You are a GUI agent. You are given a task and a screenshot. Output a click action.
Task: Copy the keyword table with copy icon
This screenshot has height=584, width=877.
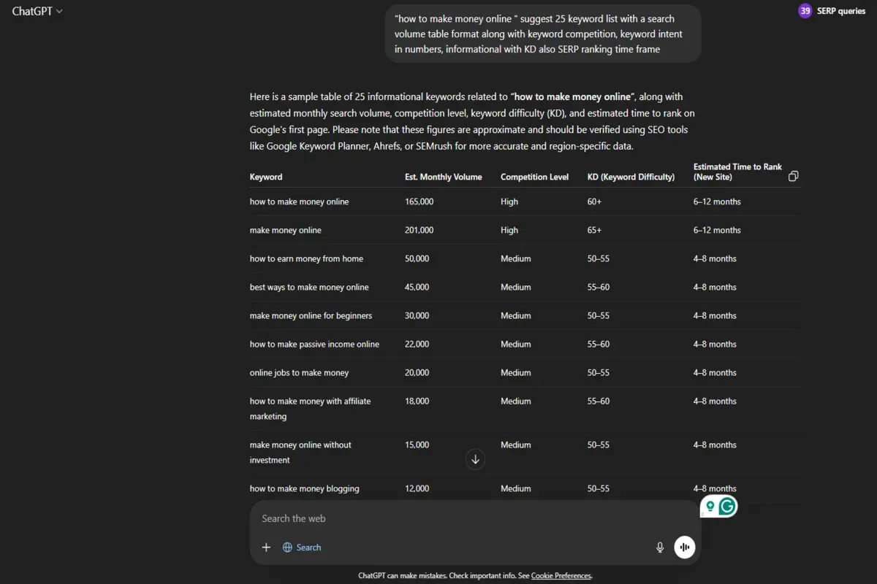click(793, 176)
